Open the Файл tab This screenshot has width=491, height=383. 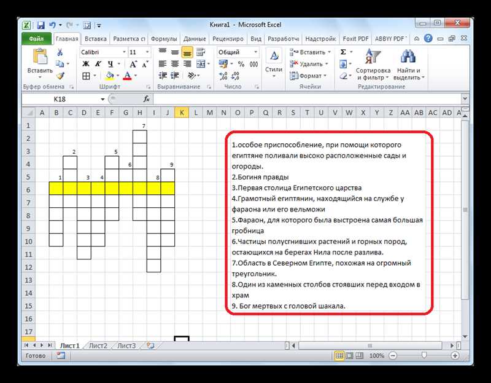click(x=36, y=39)
